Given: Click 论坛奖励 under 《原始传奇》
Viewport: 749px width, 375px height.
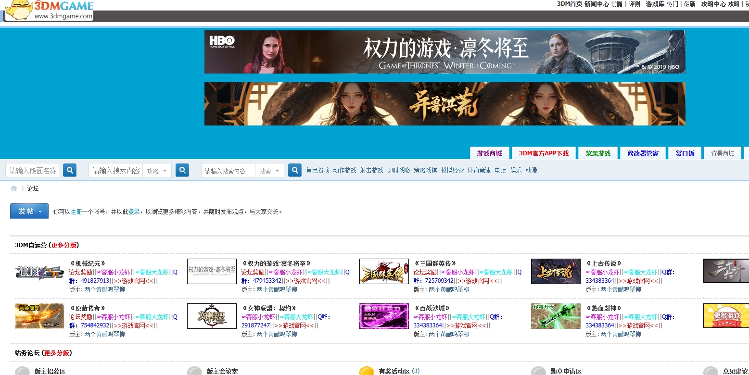Looking at the screenshot, I should 80,317.
